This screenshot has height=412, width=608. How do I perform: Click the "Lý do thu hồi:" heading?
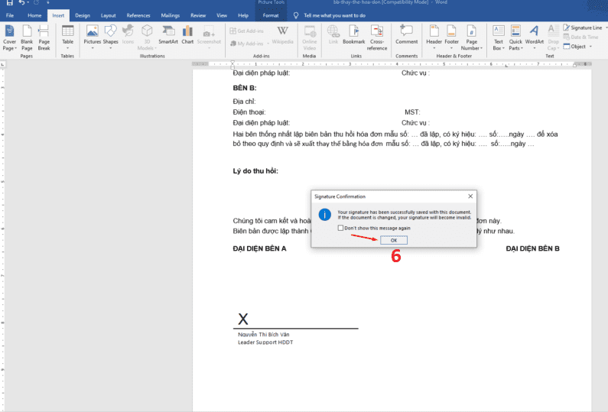pos(255,171)
